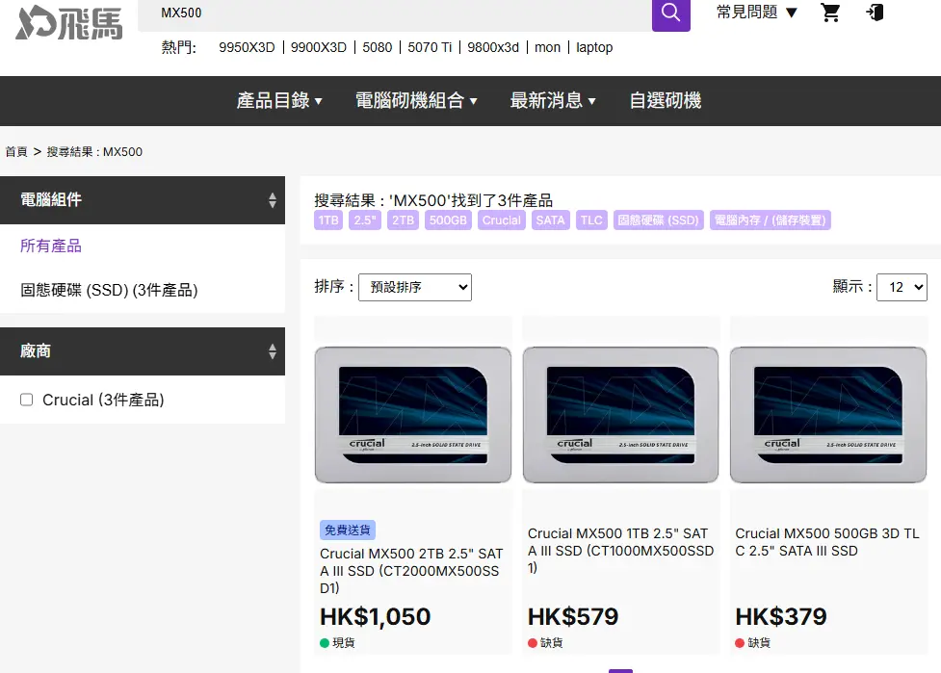The height and width of the screenshot is (673, 941).
Task: Click the search results heading text
Action: (x=433, y=200)
